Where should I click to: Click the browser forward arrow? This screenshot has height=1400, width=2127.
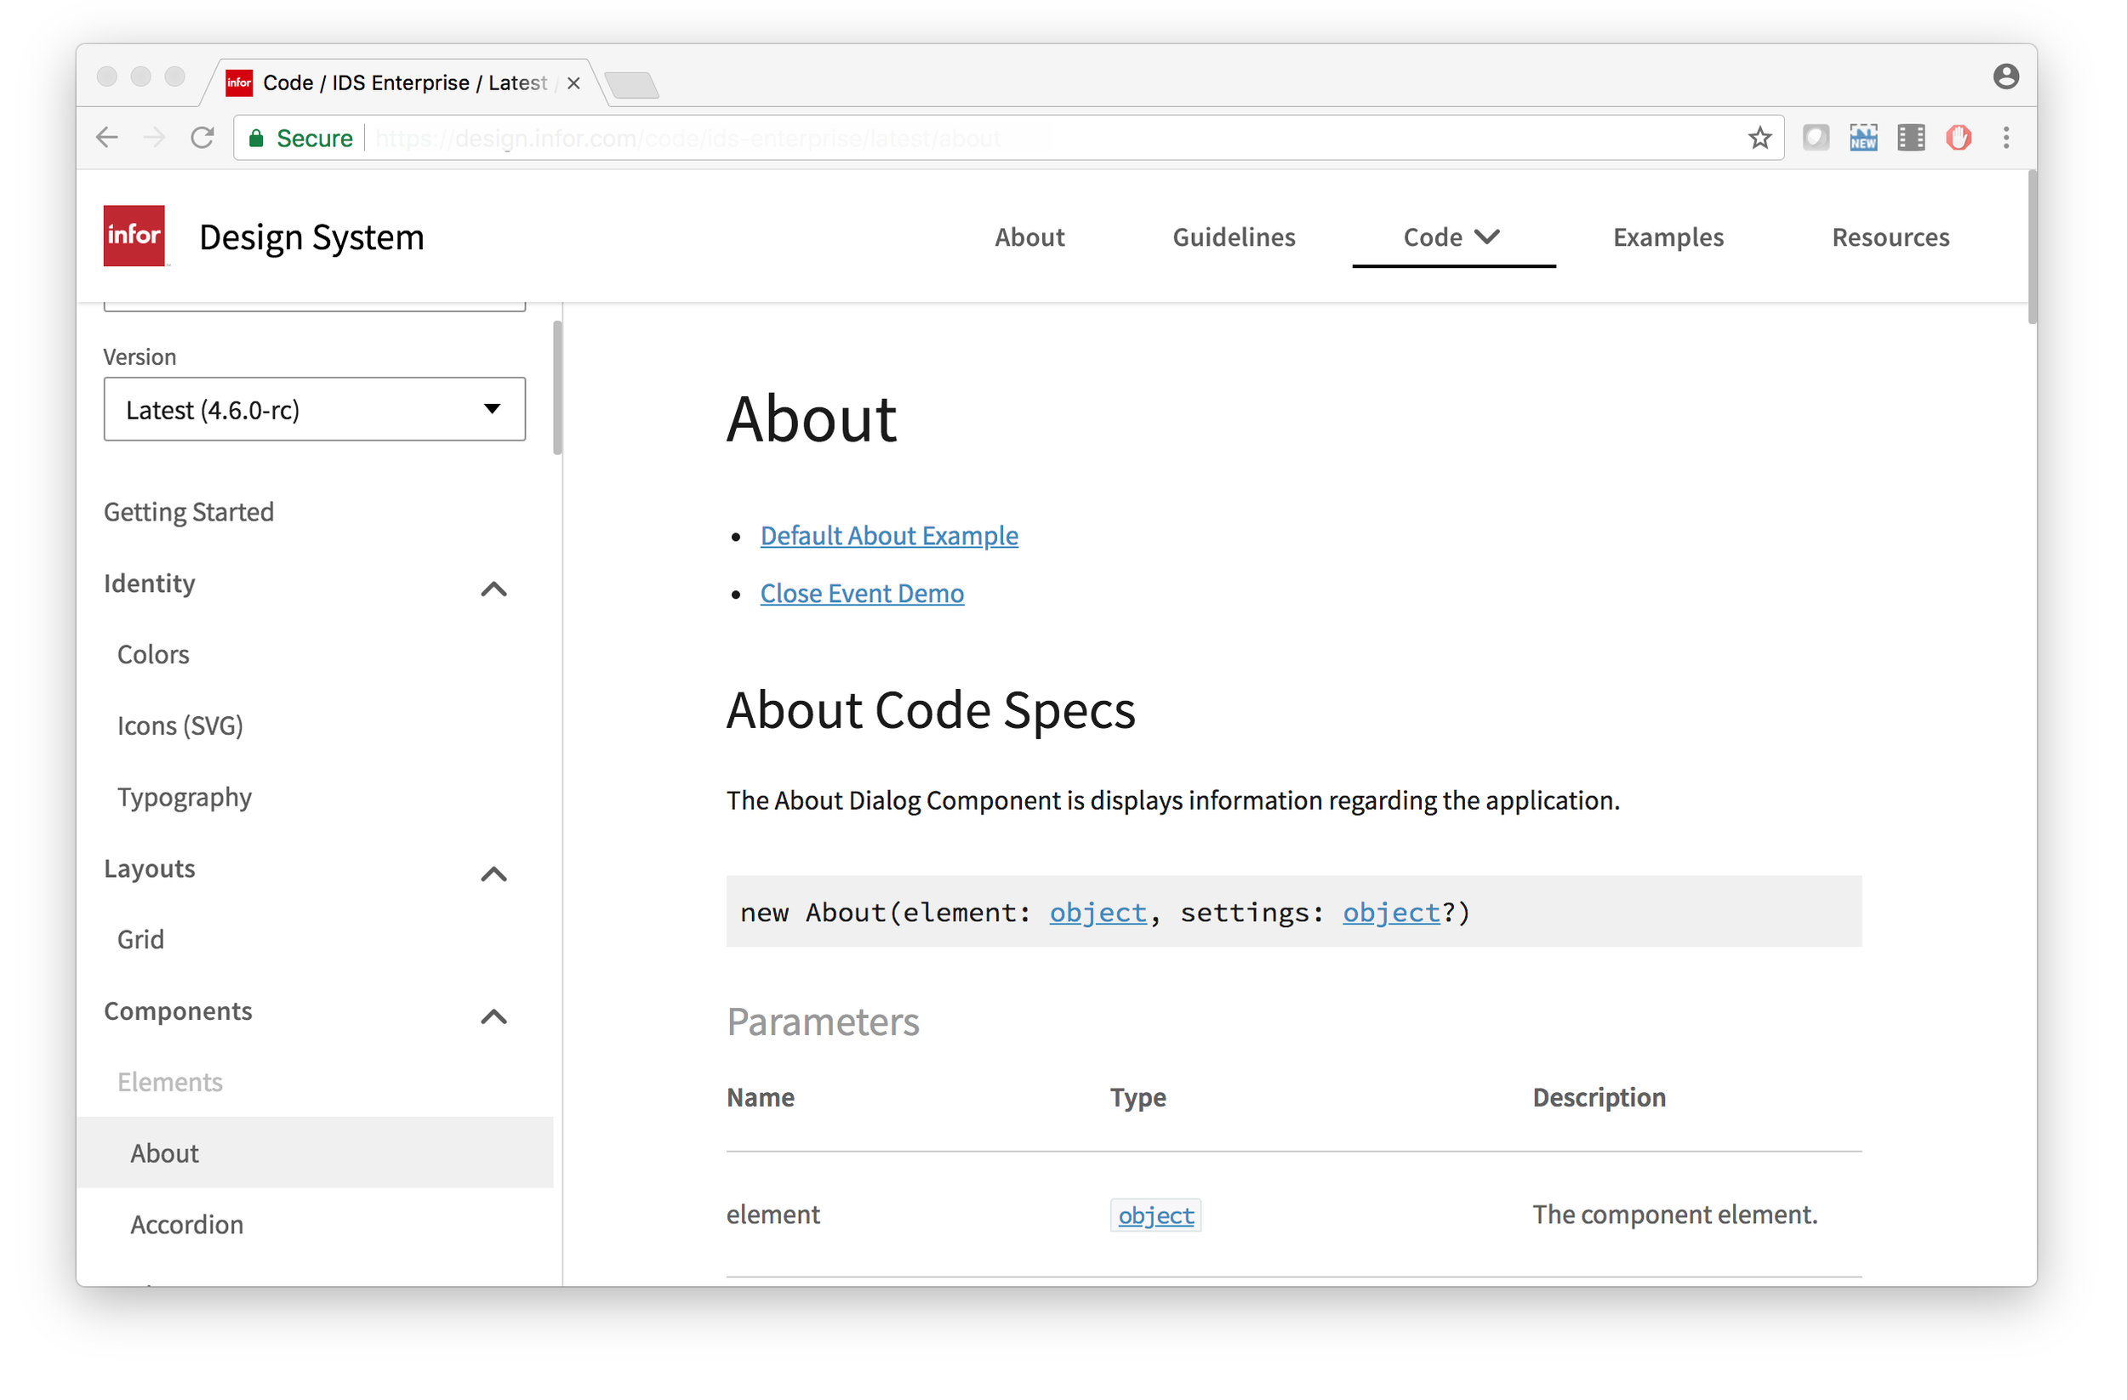tap(155, 139)
